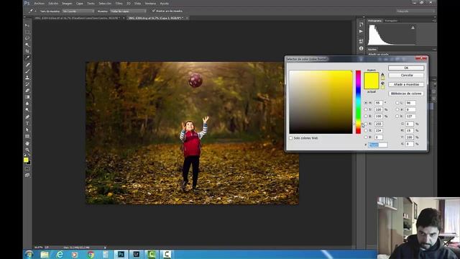
Task: Select the Rectangle shape tool
Action: (x=27, y=136)
